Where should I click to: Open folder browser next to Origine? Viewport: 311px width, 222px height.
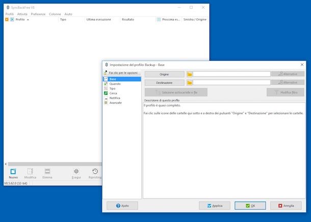pyautogui.click(x=189, y=74)
